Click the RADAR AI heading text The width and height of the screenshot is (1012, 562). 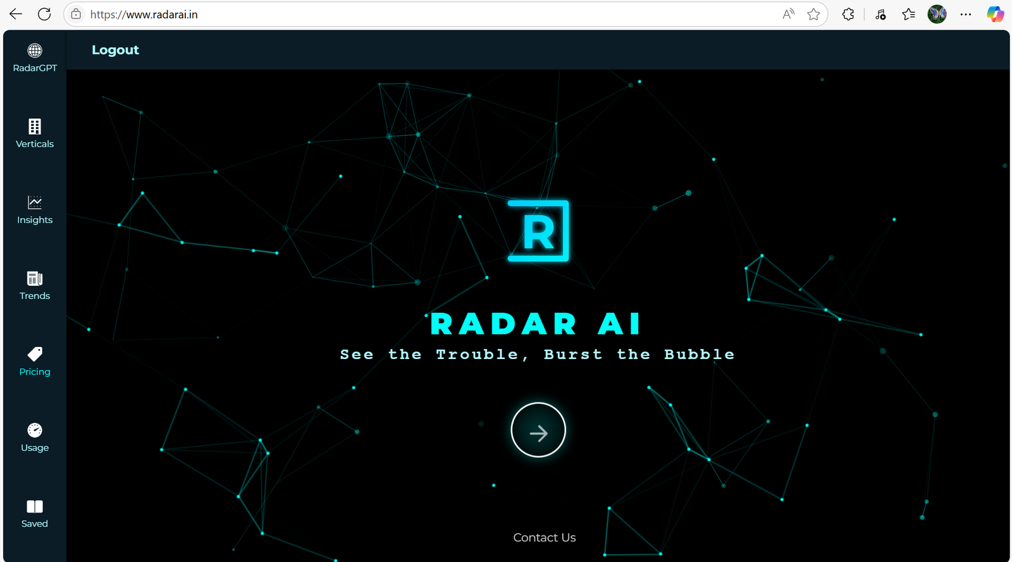coord(535,324)
